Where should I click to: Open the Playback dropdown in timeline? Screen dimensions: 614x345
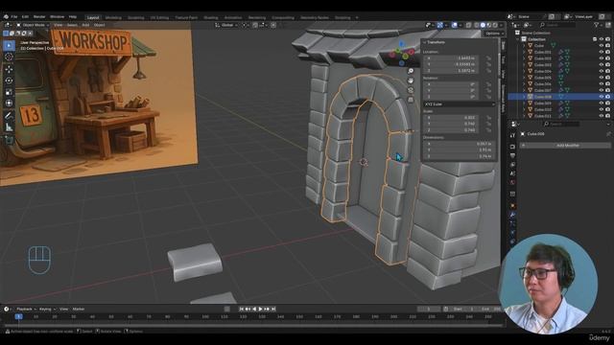(26, 309)
